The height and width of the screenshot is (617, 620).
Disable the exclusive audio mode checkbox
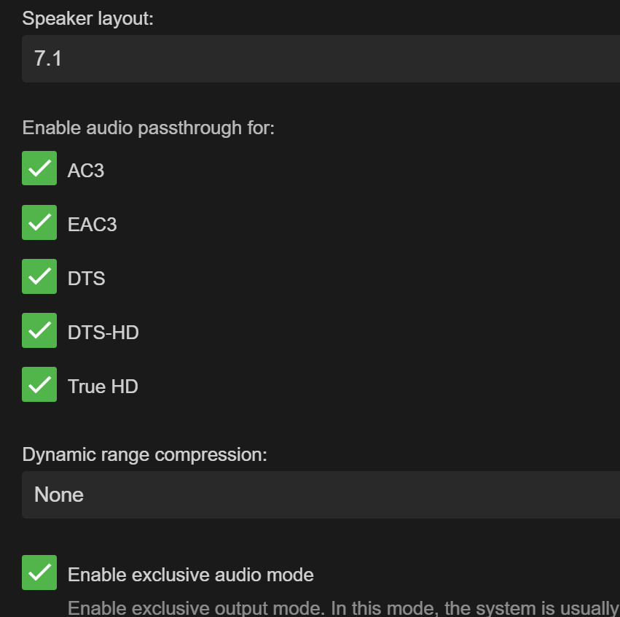click(x=39, y=573)
